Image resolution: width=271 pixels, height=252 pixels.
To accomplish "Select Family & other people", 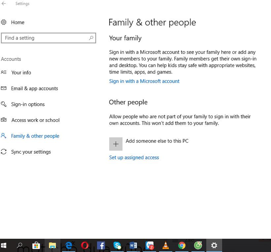I will (35, 136).
